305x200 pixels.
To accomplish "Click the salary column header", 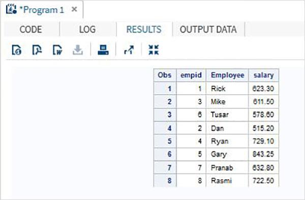I will coord(263,75).
